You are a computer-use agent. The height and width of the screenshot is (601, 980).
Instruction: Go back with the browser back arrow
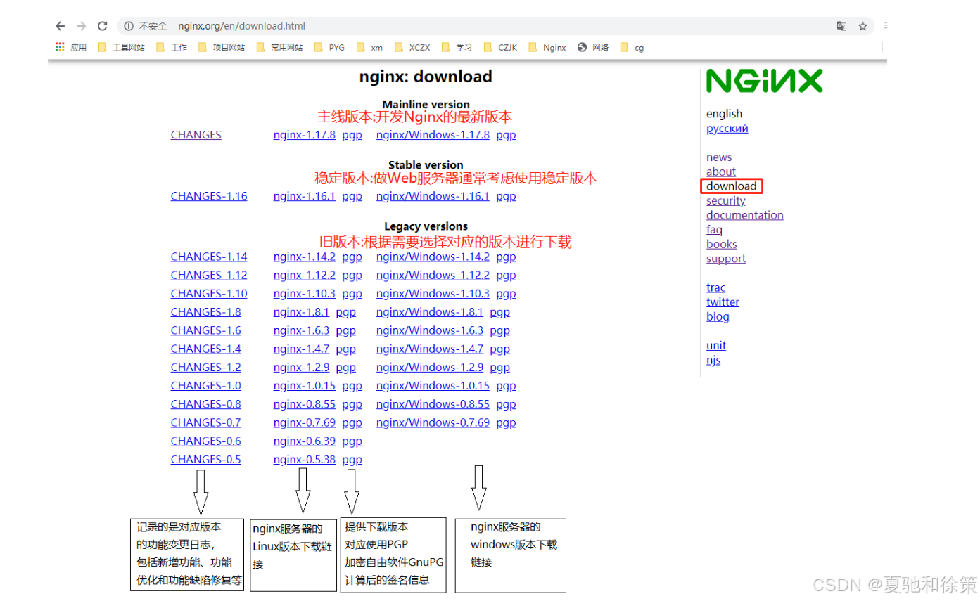click(61, 26)
